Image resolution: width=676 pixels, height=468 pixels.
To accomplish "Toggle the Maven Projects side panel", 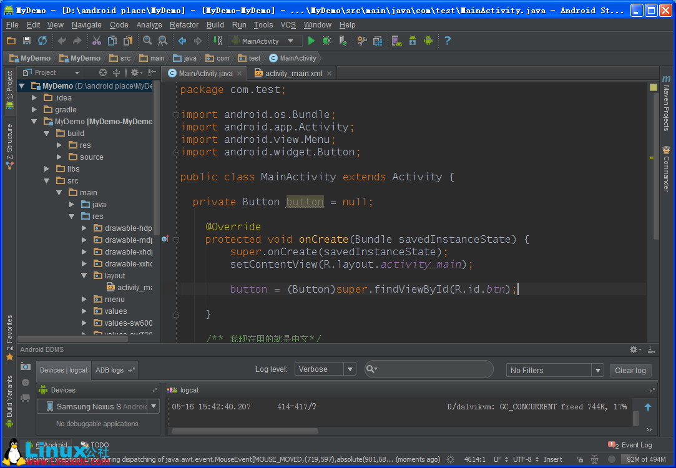I will point(666,103).
